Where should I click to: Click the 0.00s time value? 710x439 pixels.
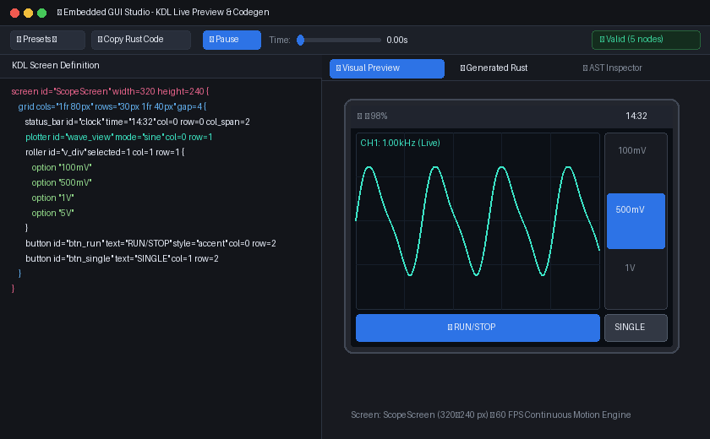397,41
